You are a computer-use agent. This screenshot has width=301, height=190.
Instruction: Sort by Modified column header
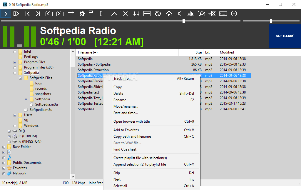234,52
